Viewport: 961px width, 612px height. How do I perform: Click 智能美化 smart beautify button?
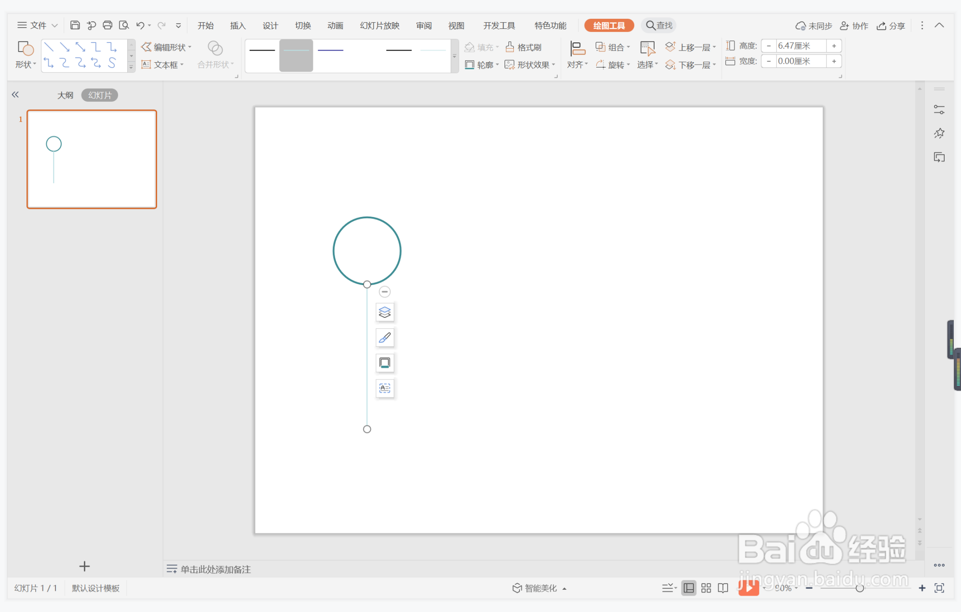[x=536, y=588]
